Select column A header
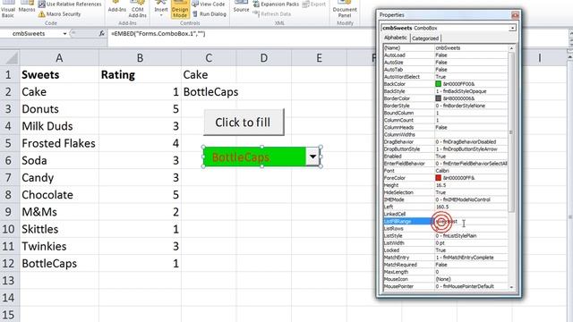The height and width of the screenshot is (322, 573). point(59,57)
